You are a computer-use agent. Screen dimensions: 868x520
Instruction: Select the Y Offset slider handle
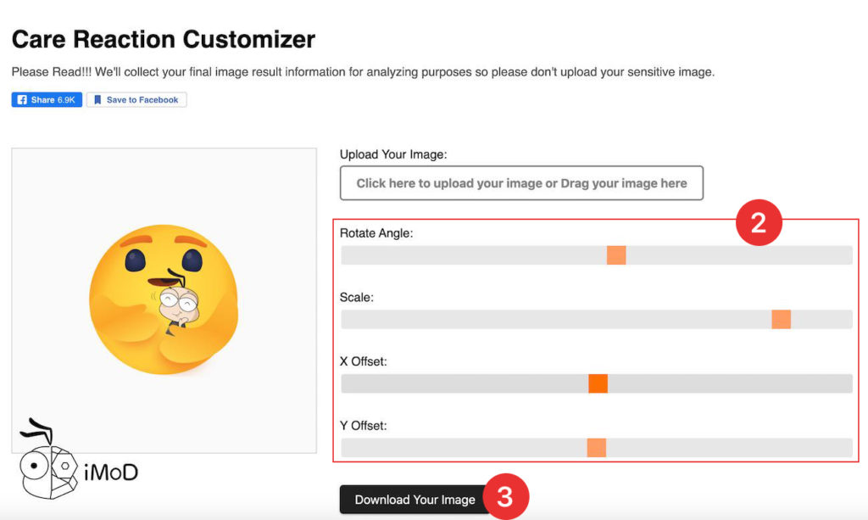pyautogui.click(x=596, y=448)
